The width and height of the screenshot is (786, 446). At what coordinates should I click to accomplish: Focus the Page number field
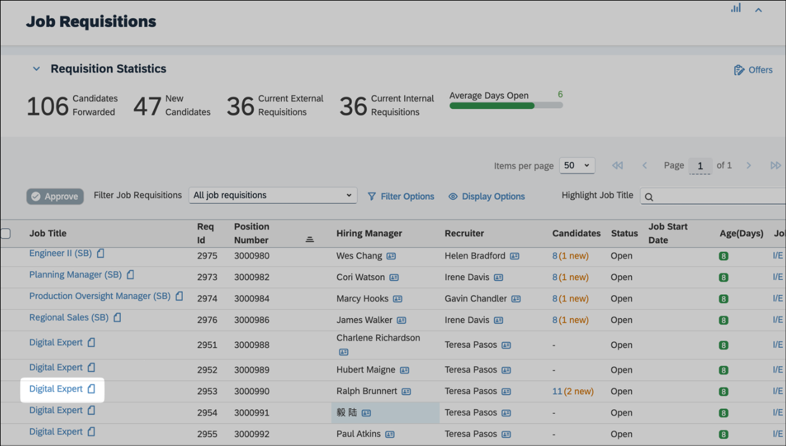pyautogui.click(x=700, y=166)
